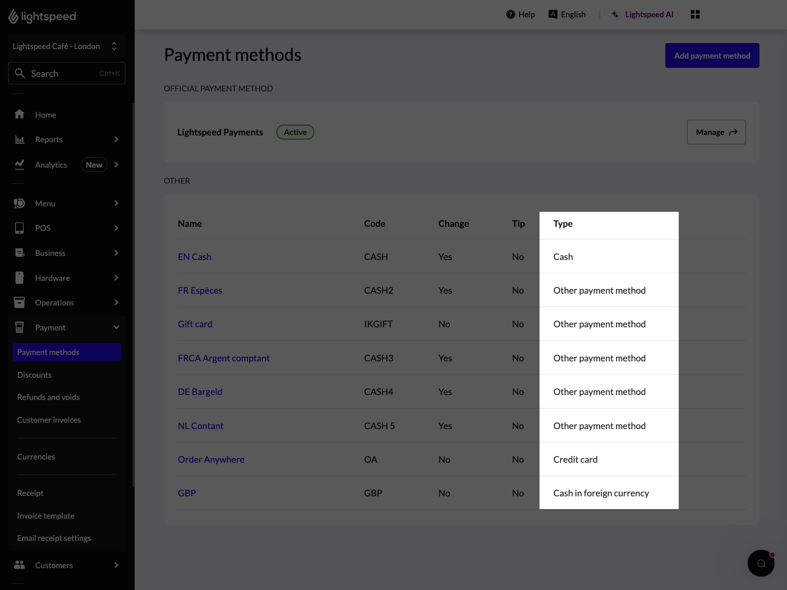Open the chat support bubble

pos(761,563)
